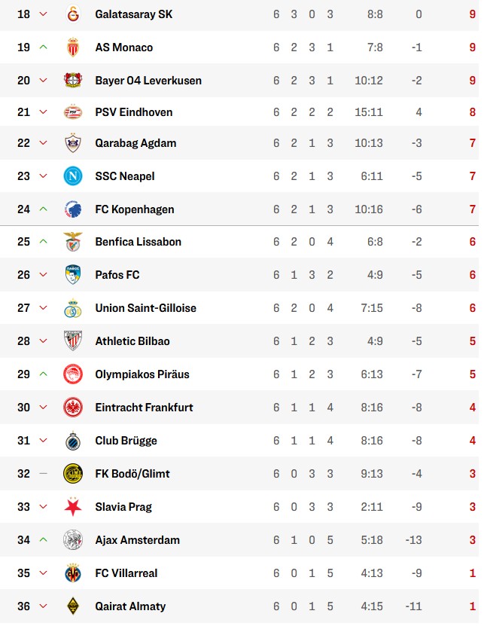This screenshot has height=626, width=487.
Task: Click the PSV Eindhoven club crest
Action: tap(73, 112)
